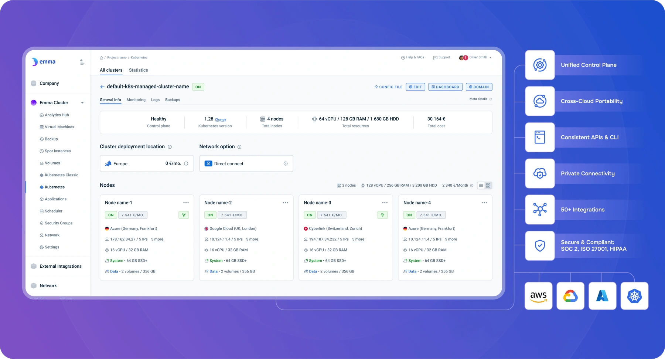The height and width of the screenshot is (359, 665).
Task: Click Node name-1 green lightbulb icon
Action: pos(184,215)
